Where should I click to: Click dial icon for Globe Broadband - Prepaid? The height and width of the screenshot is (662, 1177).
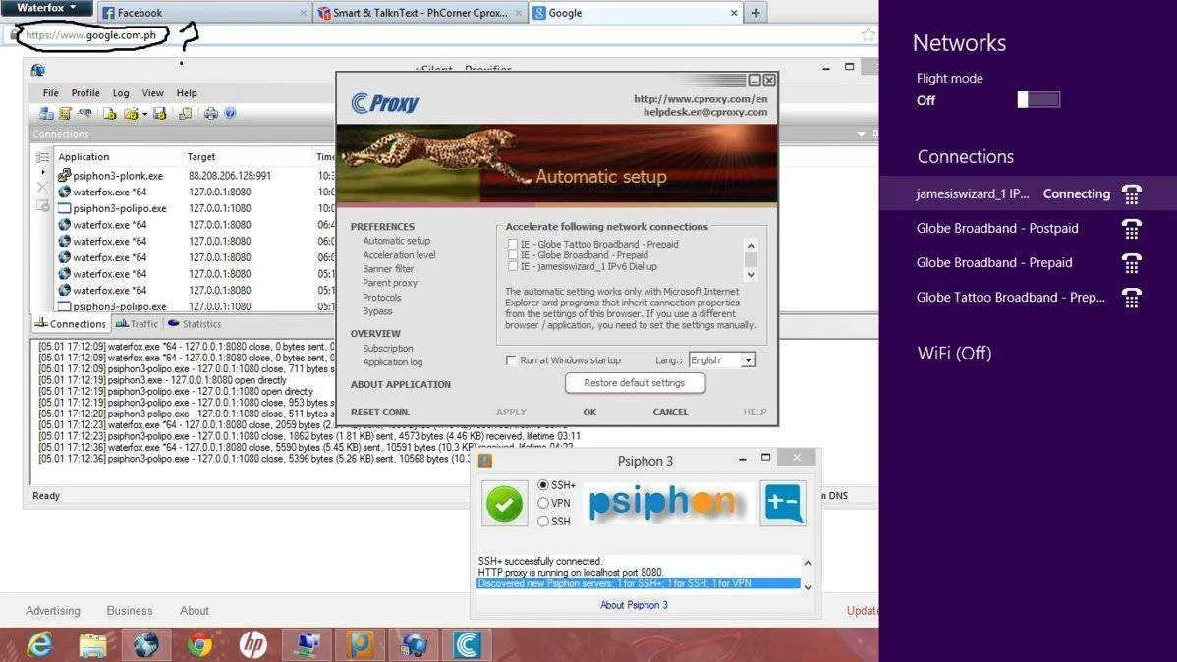click(1131, 262)
